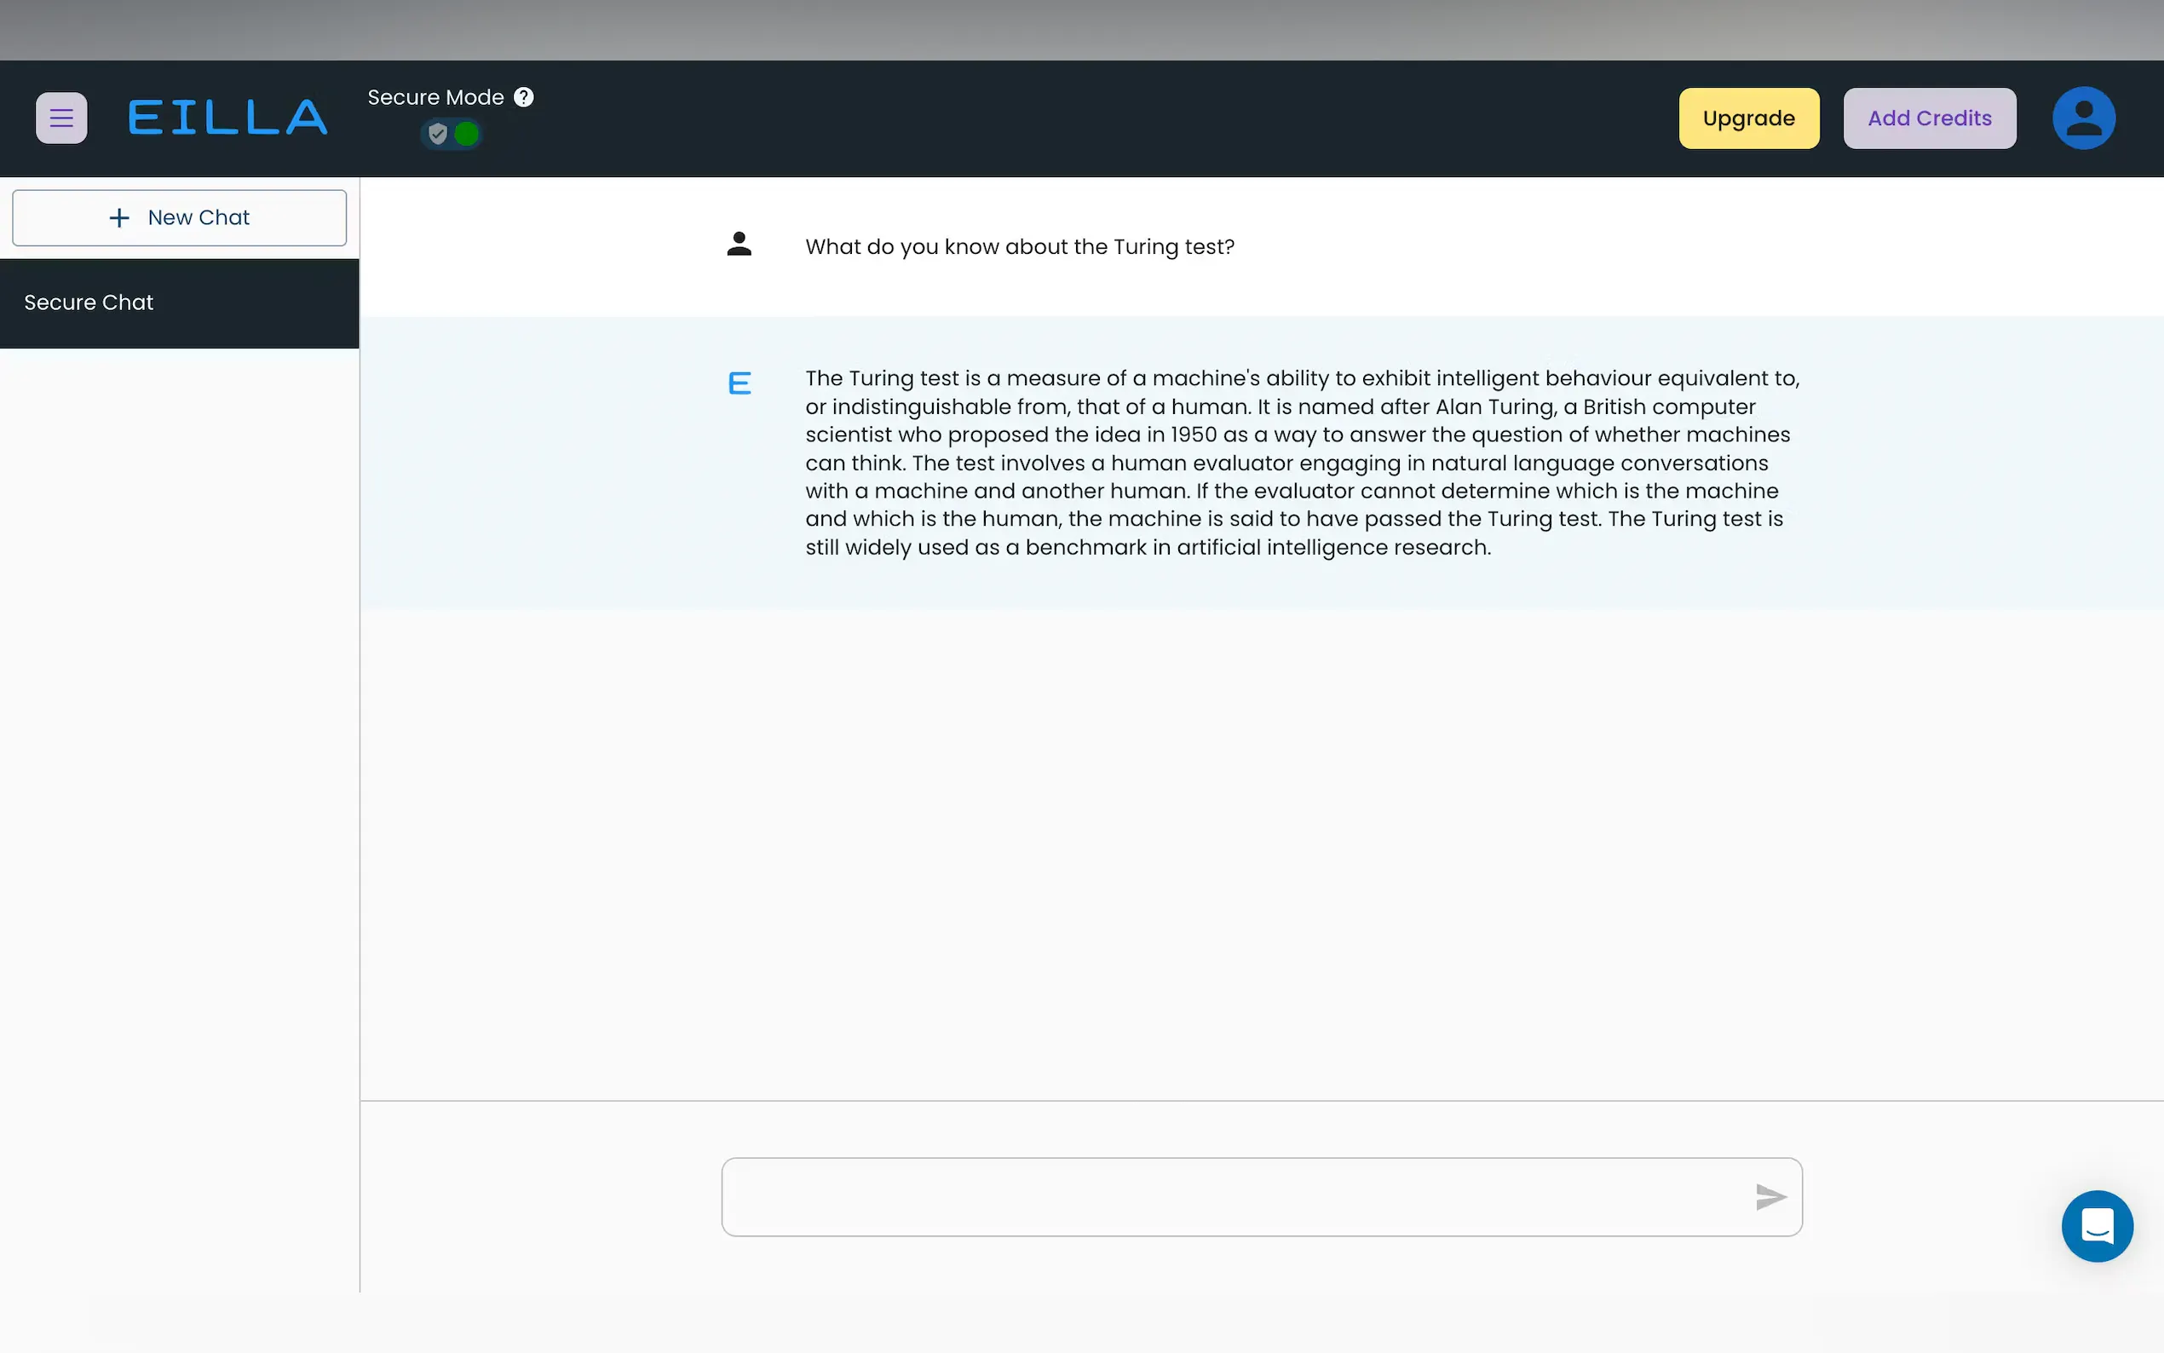This screenshot has width=2164, height=1353.
Task: Click the EILLA logo
Action: [228, 118]
